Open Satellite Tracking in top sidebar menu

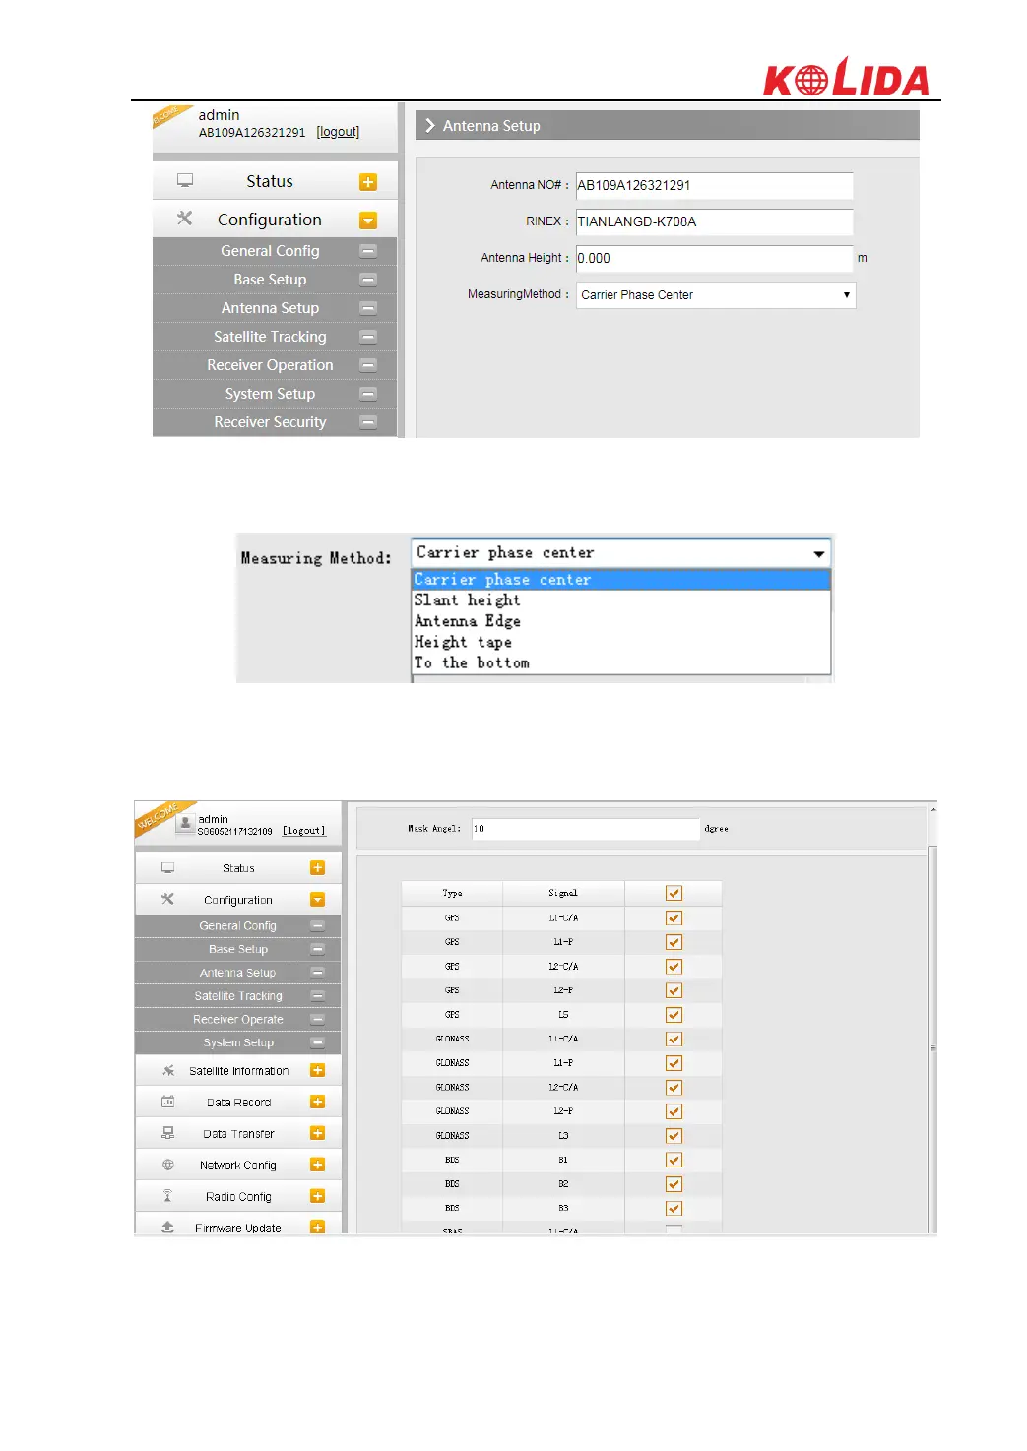(270, 337)
